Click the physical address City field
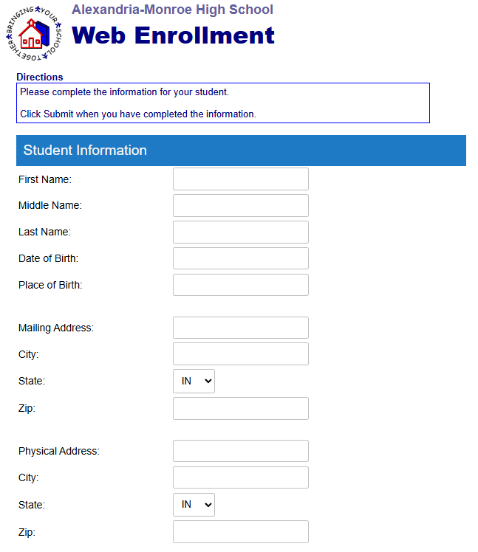Image resolution: width=478 pixels, height=552 pixels. pos(240,477)
